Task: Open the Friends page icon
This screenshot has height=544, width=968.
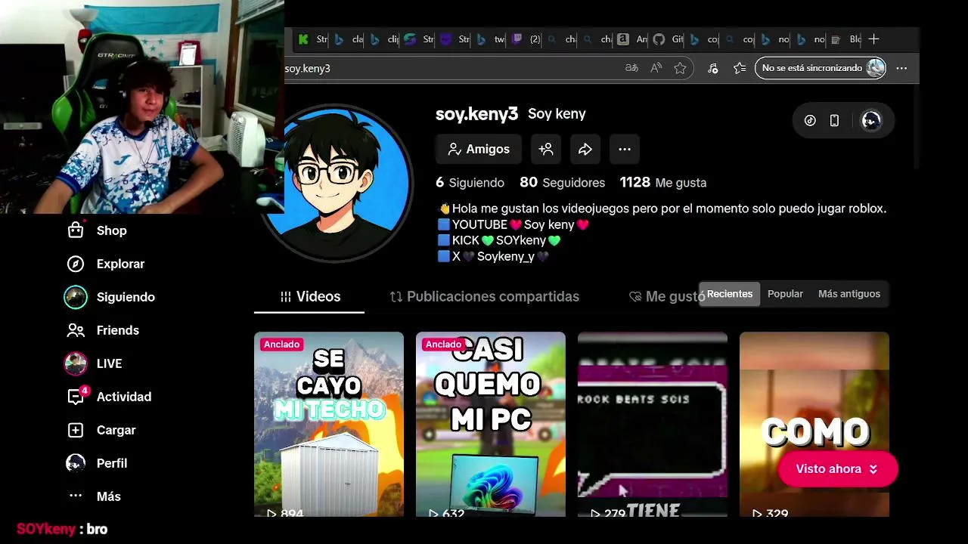Action: coord(76,330)
